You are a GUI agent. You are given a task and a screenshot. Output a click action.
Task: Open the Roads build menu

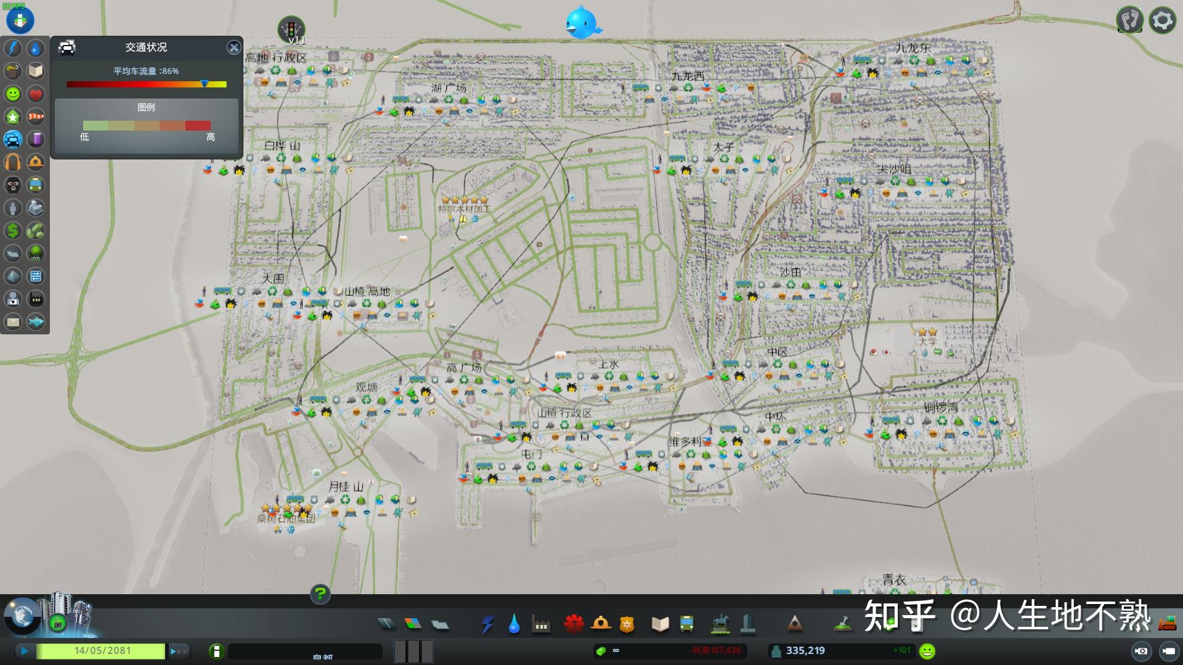(386, 624)
